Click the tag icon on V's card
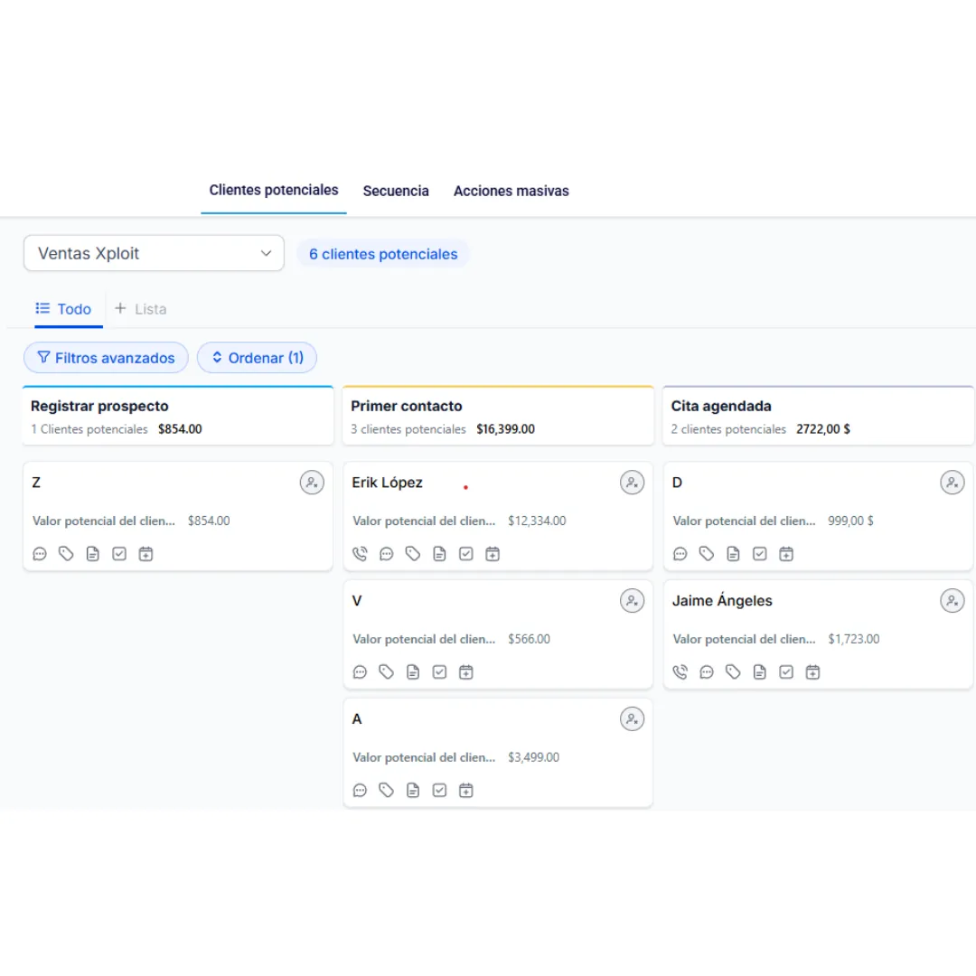 pyautogui.click(x=387, y=672)
